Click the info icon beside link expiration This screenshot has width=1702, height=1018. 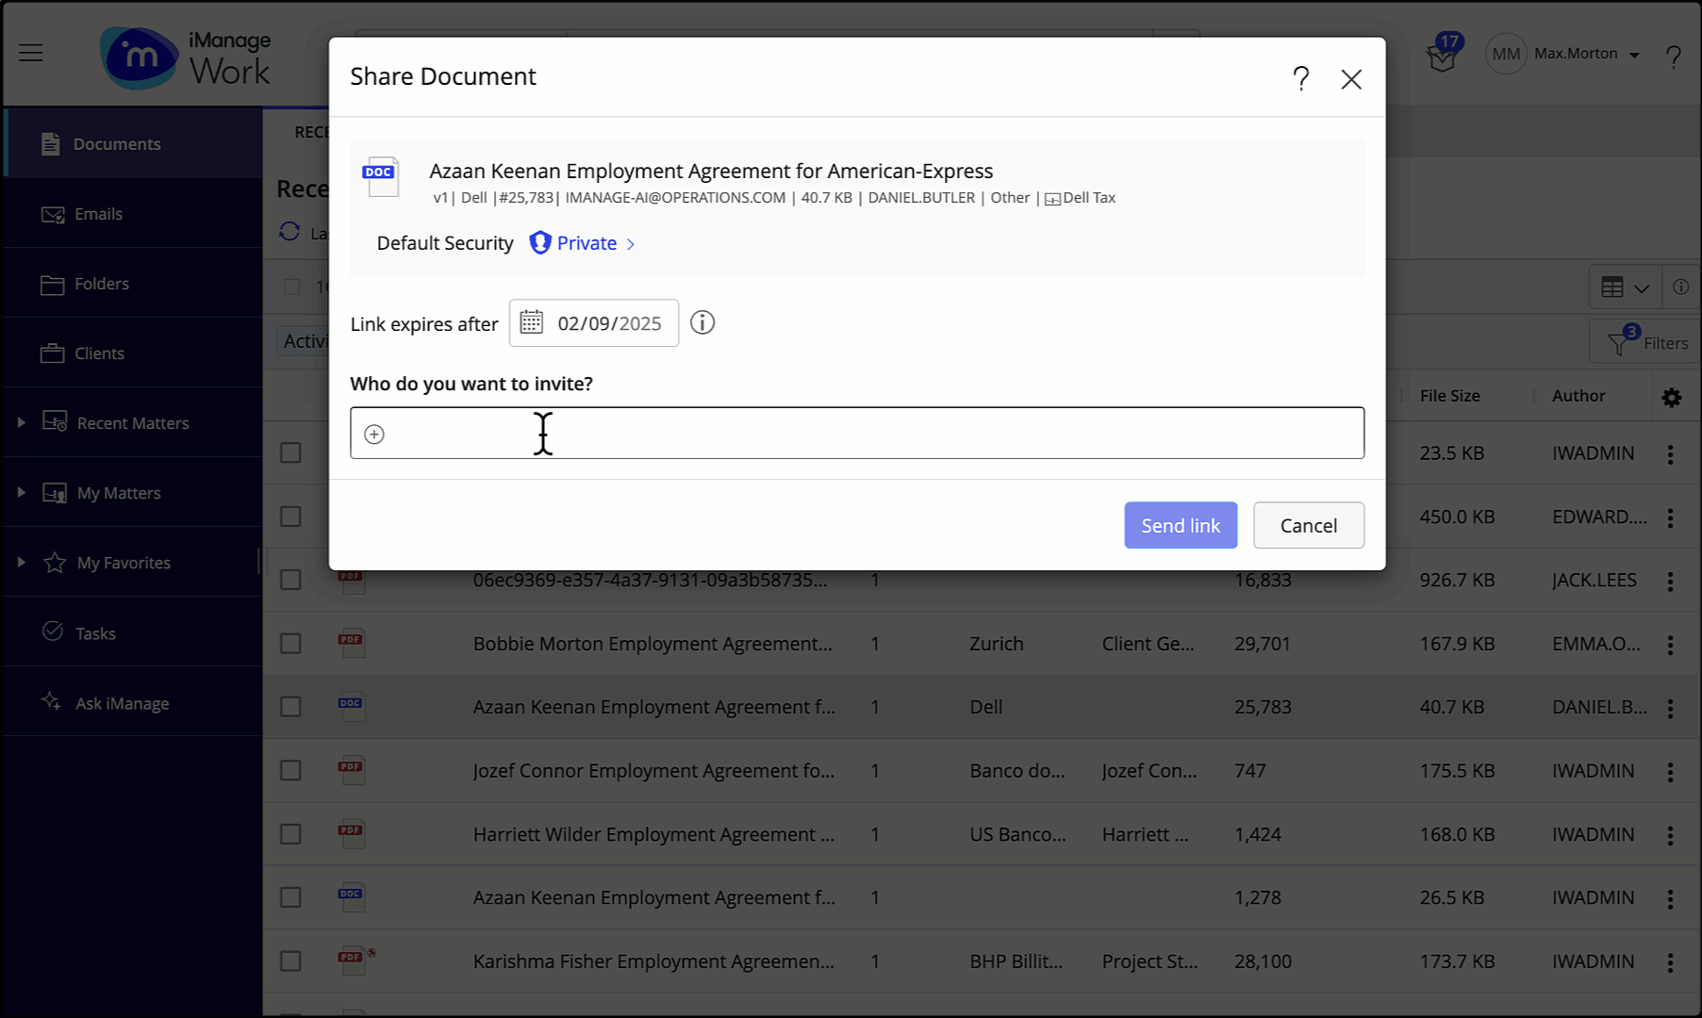[x=702, y=322]
